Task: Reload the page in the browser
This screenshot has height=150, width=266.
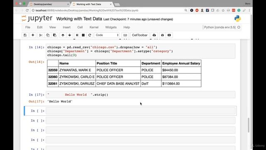Action: [x=27, y=10]
